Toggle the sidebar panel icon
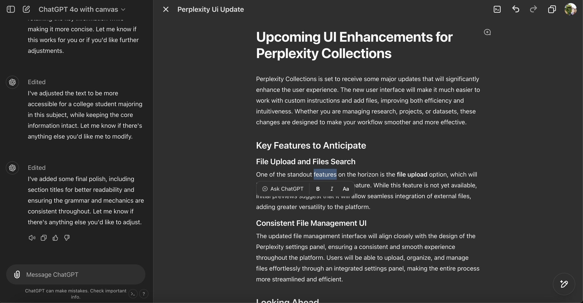The image size is (583, 303). pyautogui.click(x=11, y=9)
